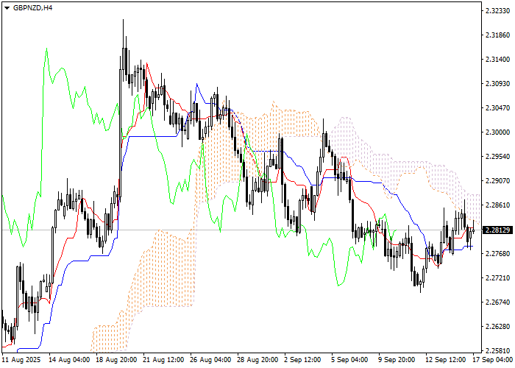
Task: Click the 2.29070 price axis label
Action: click(498, 181)
